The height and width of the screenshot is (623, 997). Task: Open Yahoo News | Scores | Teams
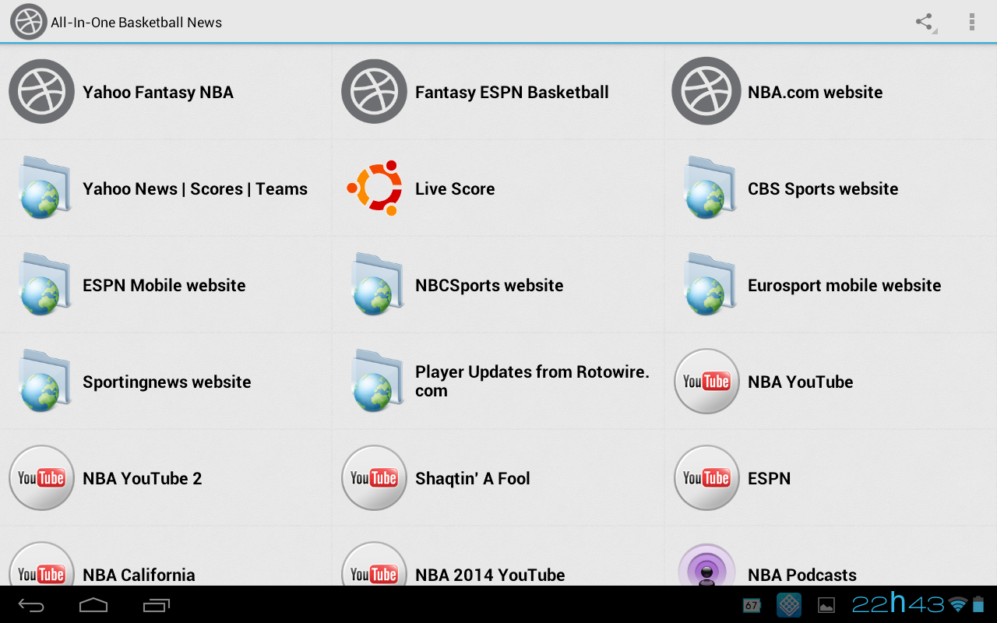[x=195, y=188]
